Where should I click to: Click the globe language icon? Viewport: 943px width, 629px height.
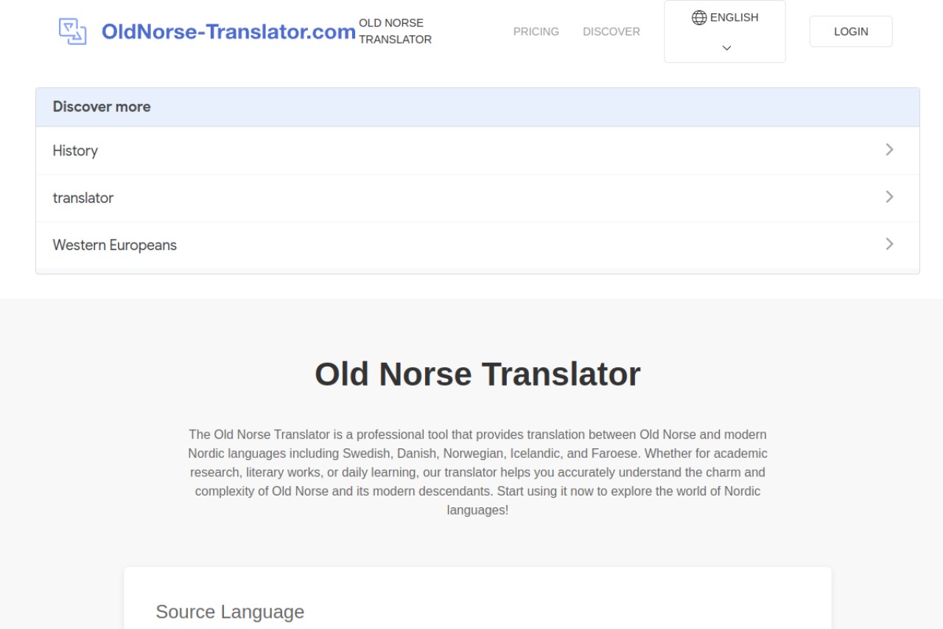(x=699, y=18)
